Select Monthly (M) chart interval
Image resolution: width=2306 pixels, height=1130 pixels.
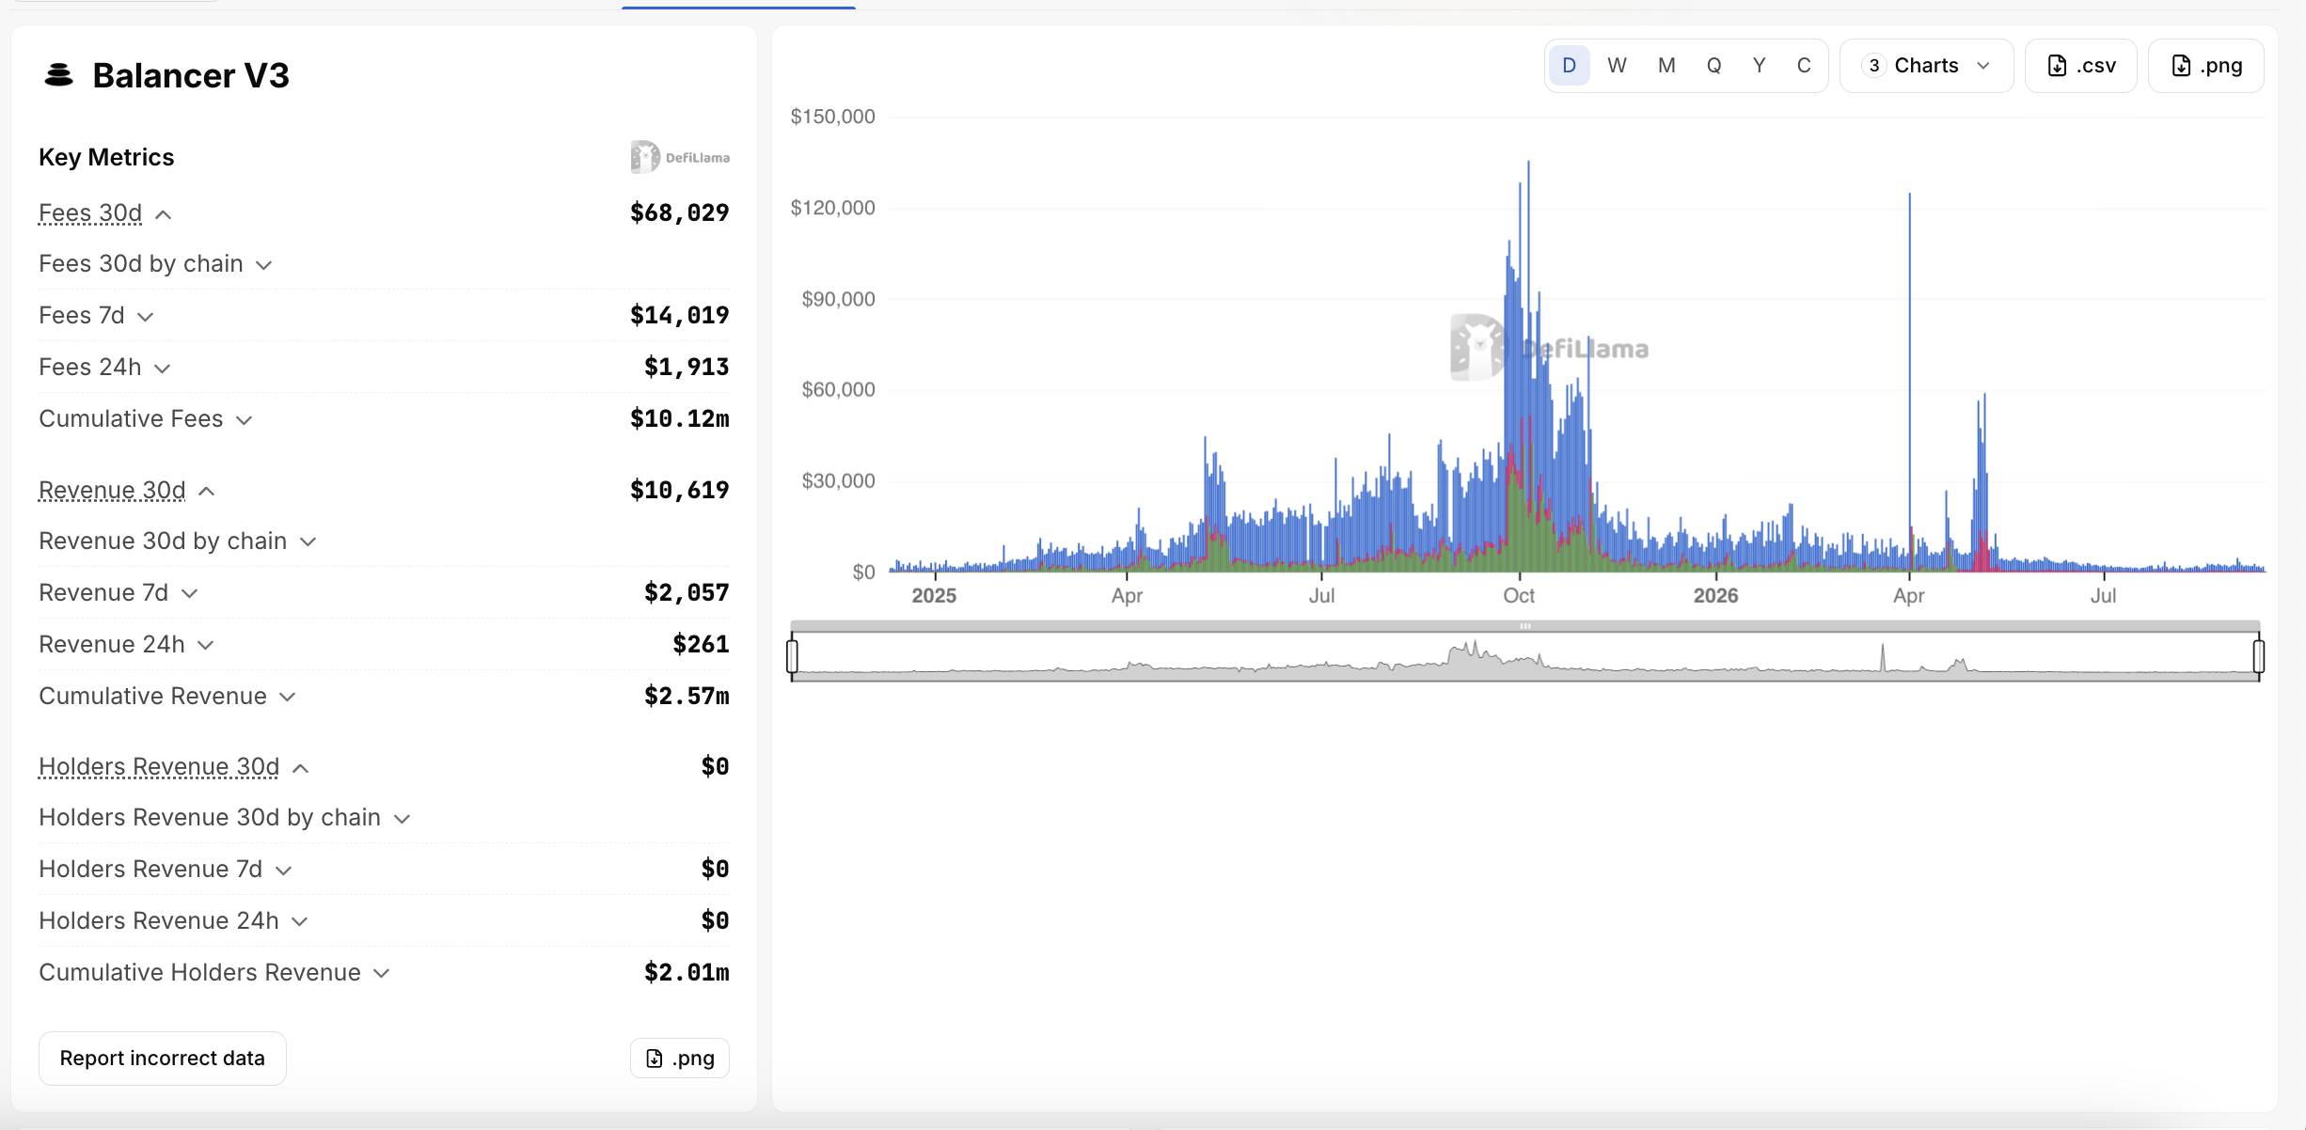point(1666,66)
